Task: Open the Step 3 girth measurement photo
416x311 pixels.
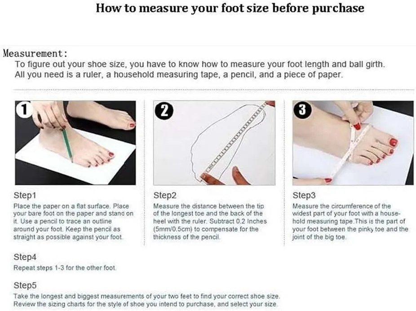Action: [x=353, y=143]
